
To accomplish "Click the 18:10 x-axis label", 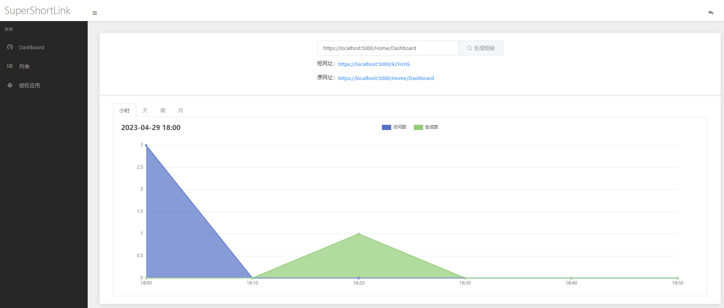I will click(x=252, y=283).
